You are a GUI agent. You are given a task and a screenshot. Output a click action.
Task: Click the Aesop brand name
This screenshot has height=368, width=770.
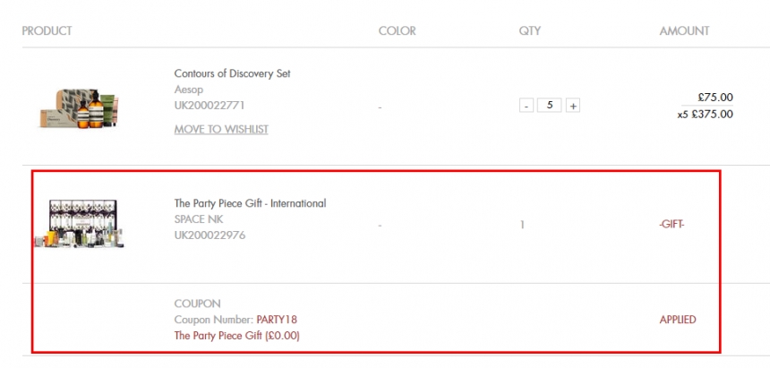188,90
